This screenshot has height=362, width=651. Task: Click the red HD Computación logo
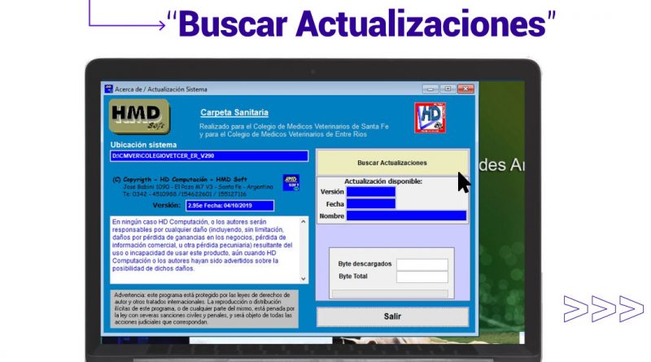click(x=430, y=118)
